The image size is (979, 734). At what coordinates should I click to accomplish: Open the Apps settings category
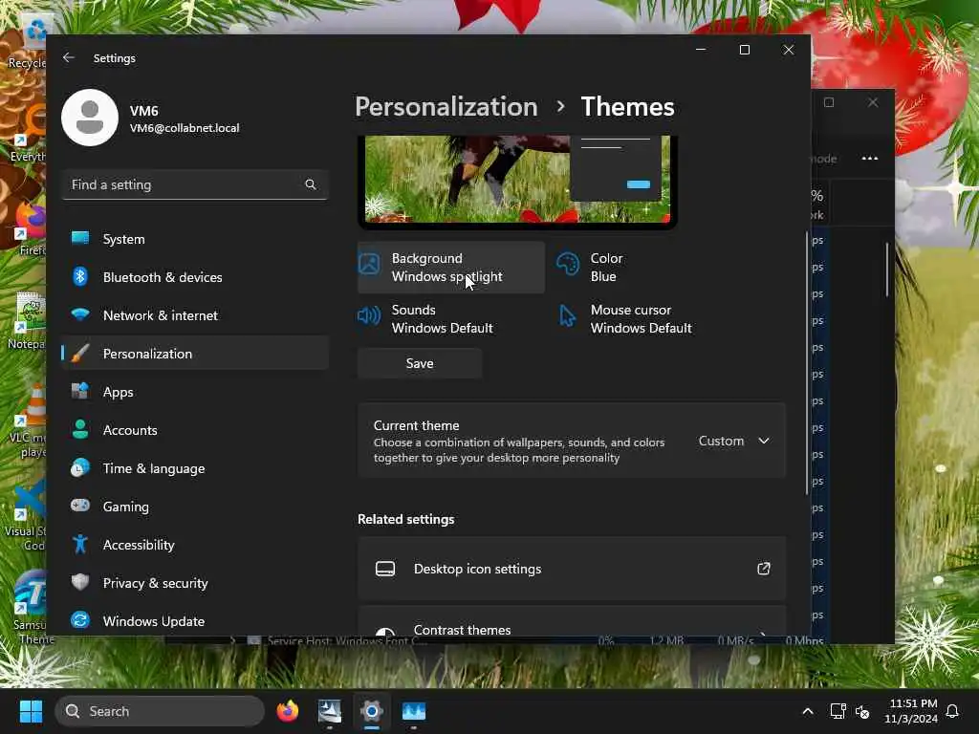195,392
